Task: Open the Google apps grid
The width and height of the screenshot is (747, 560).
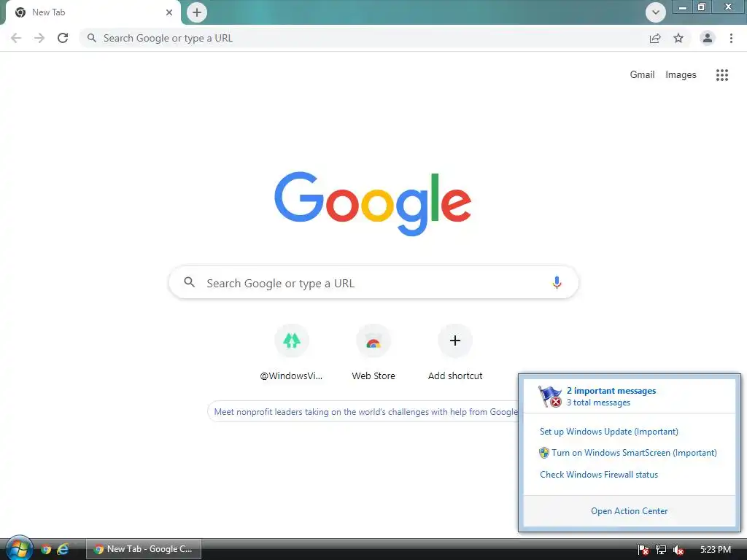Action: (x=722, y=75)
